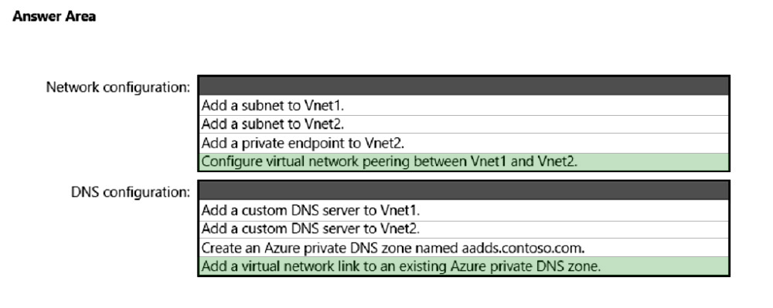The height and width of the screenshot is (308, 773).
Task: Click the 'DNS configuration:' label
Action: (130, 192)
